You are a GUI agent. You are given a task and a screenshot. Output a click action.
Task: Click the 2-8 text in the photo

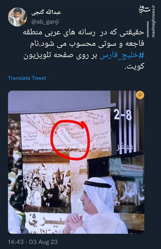pos(123,115)
